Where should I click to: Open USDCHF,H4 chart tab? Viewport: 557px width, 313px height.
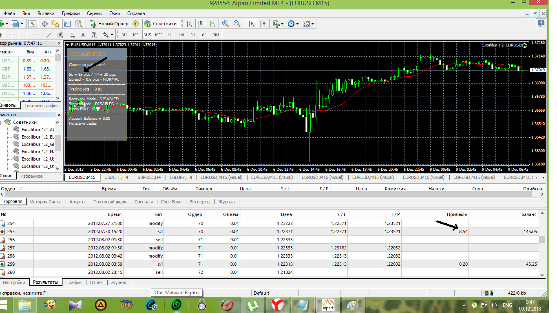pos(117,177)
